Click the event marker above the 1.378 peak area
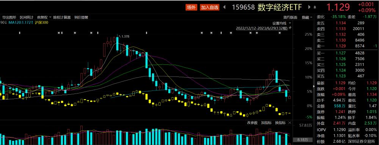This screenshot has height=145, width=379. click(98, 33)
